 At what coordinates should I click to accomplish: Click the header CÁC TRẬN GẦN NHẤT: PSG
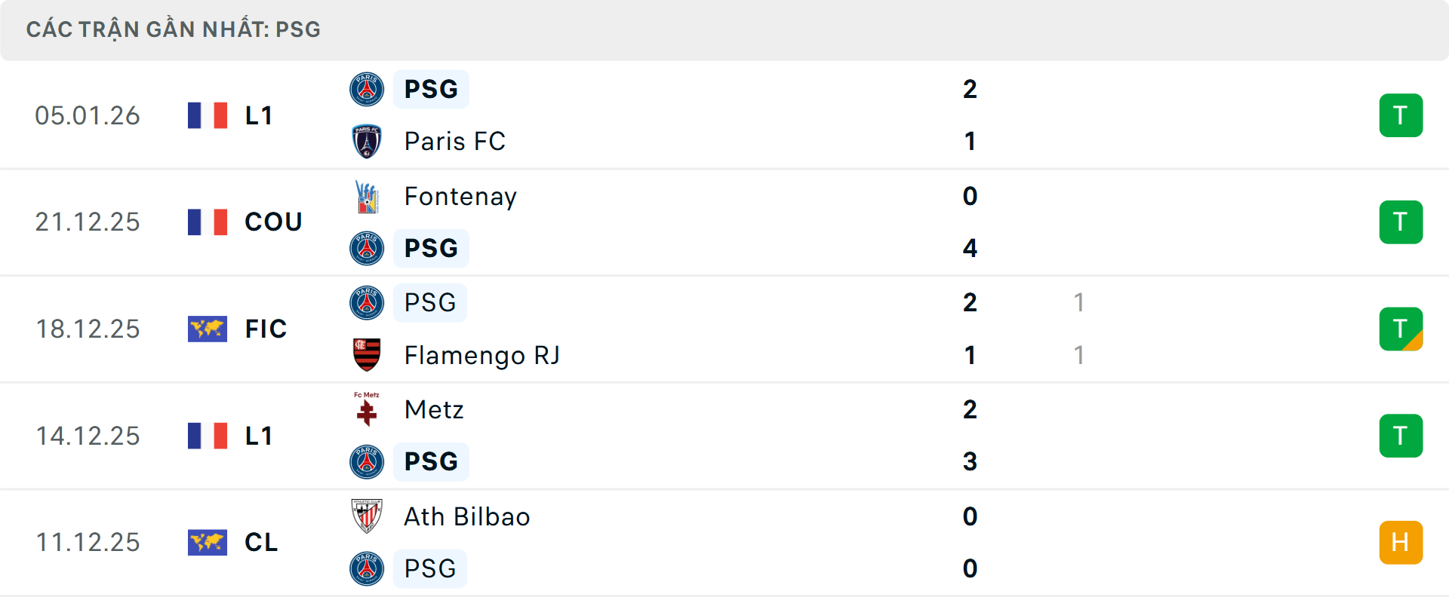click(x=173, y=29)
